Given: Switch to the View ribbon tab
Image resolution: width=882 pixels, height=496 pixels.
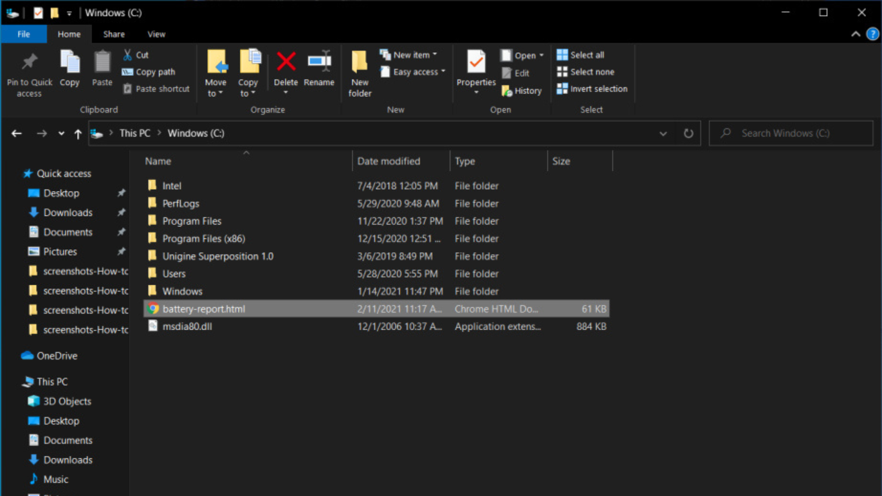Looking at the screenshot, I should click(x=156, y=34).
